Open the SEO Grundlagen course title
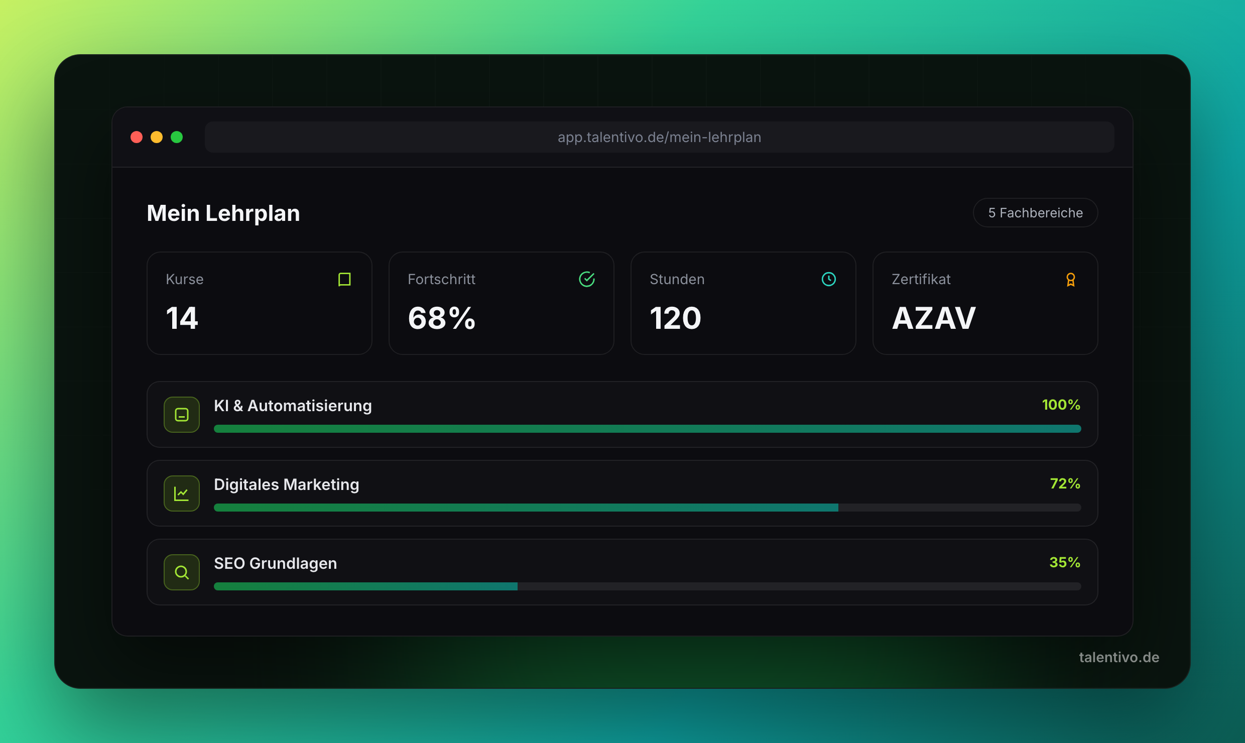The image size is (1245, 743). point(275,563)
